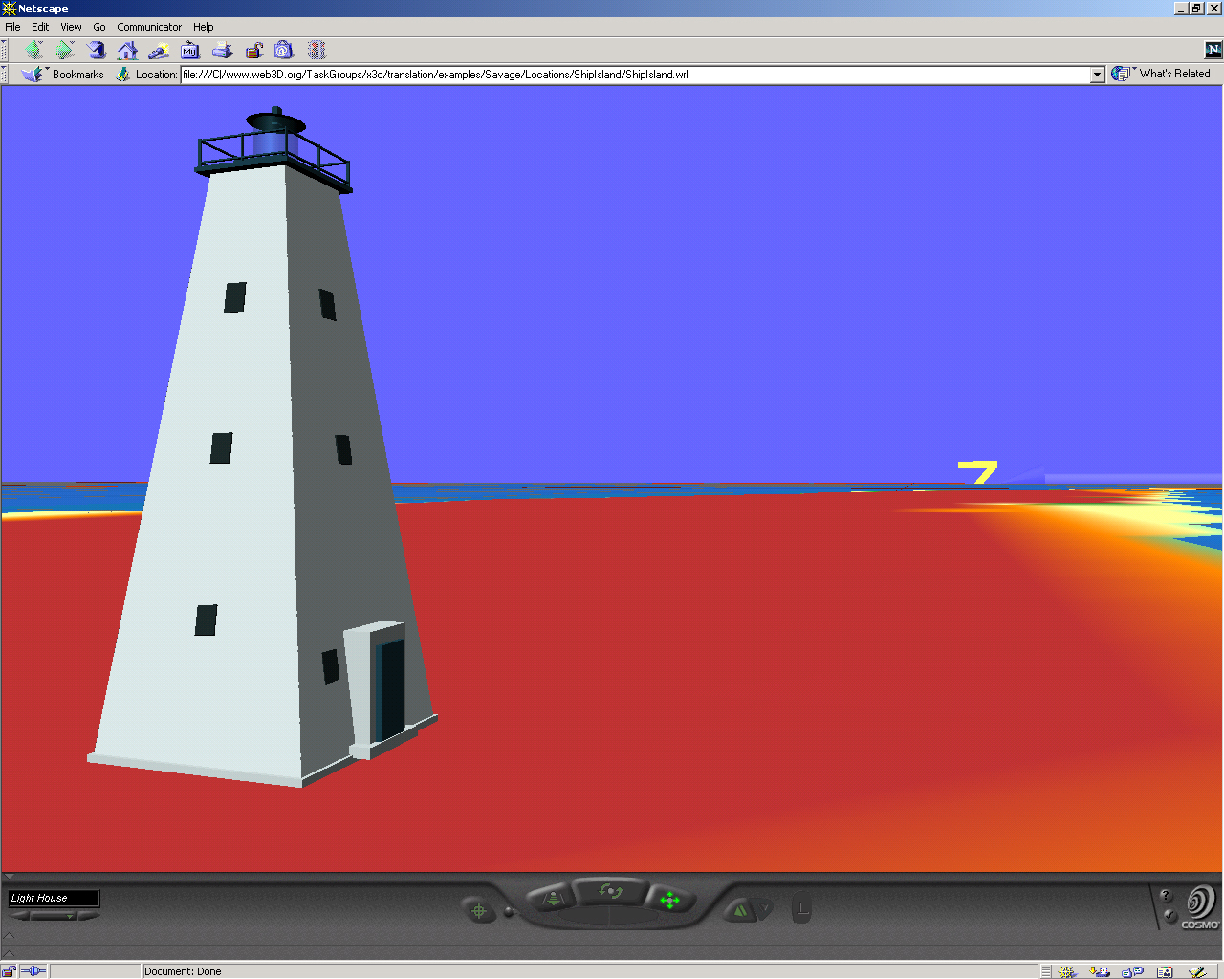Open the Security lock icon in toolbar
Screen dimensions: 1224x979
point(253,51)
